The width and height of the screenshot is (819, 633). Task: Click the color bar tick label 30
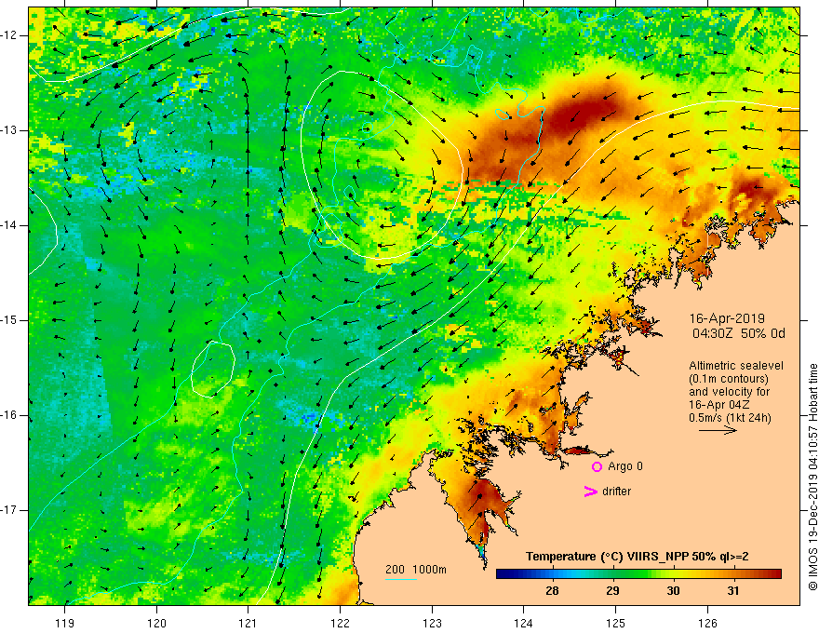[x=673, y=591]
